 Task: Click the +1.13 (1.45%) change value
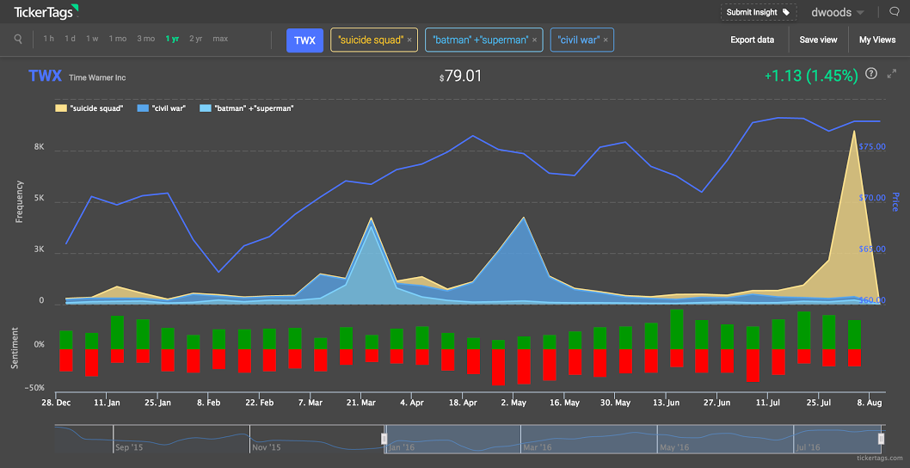point(811,76)
